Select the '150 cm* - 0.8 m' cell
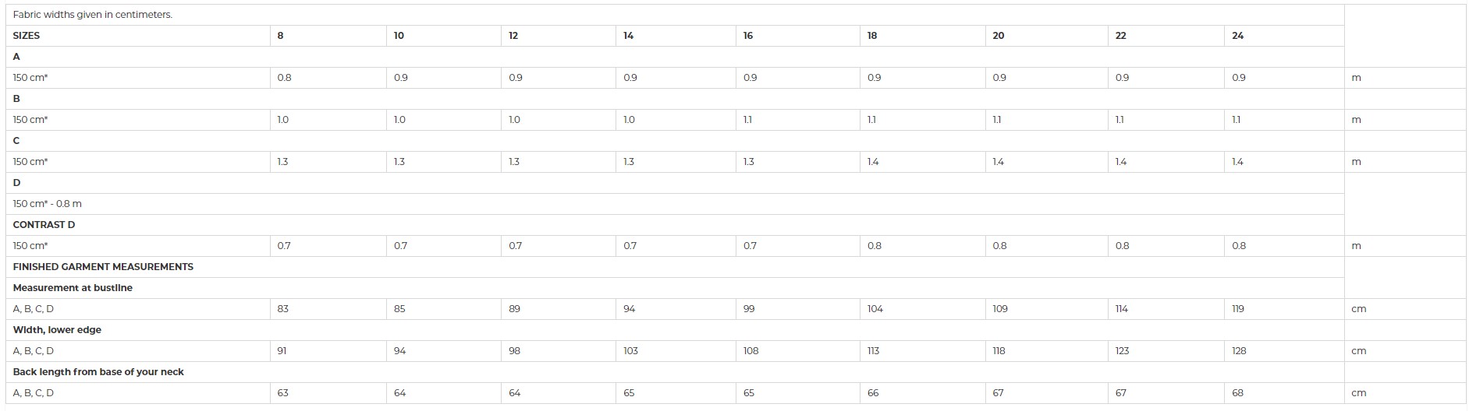1469x411 pixels. coord(48,204)
